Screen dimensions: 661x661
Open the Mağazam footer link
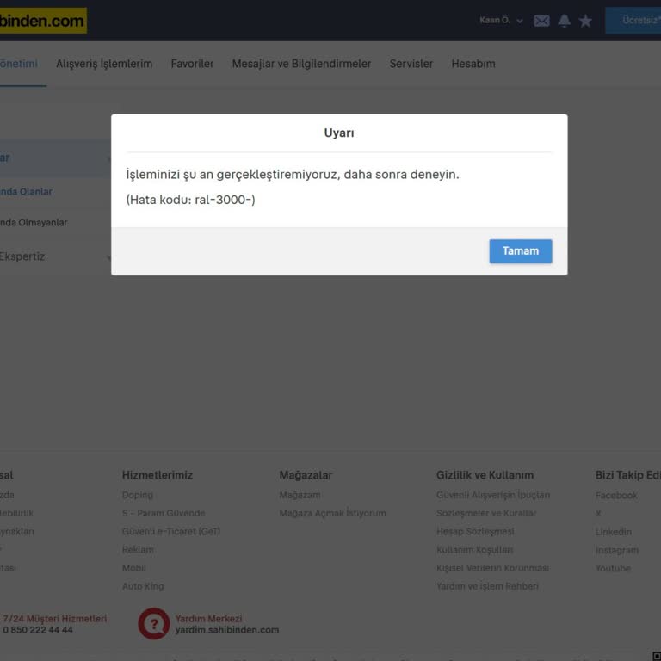[x=300, y=495]
